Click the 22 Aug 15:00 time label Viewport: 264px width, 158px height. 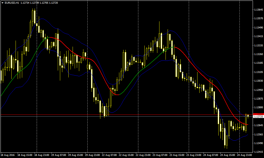126,155
